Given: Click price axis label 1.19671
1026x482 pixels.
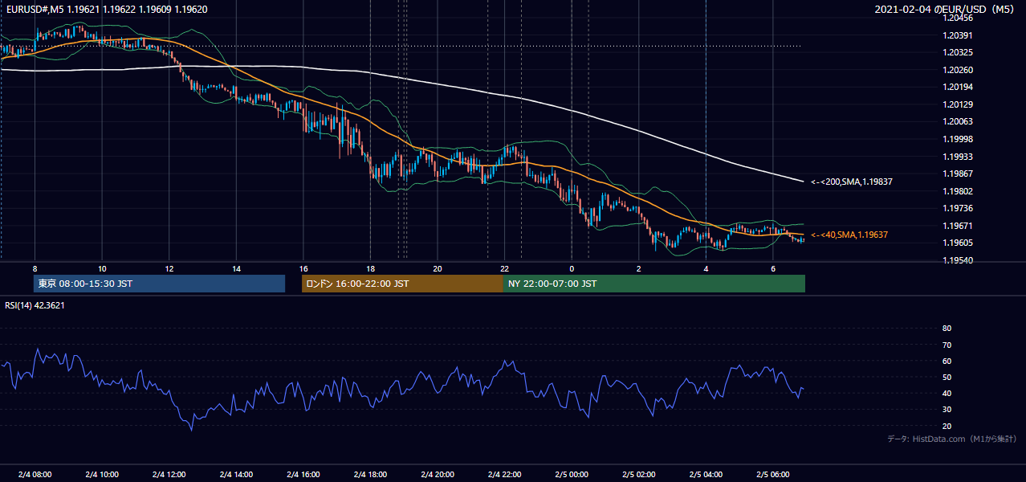Looking at the screenshot, I should (958, 226).
